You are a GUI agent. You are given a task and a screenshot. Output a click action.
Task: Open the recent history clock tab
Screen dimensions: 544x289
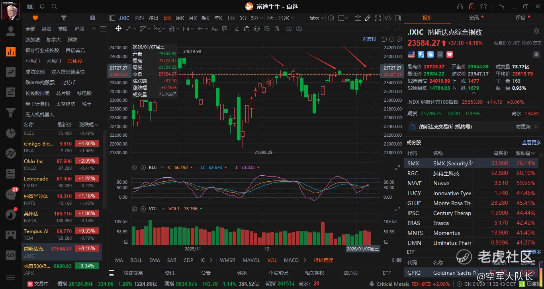[x=93, y=18]
